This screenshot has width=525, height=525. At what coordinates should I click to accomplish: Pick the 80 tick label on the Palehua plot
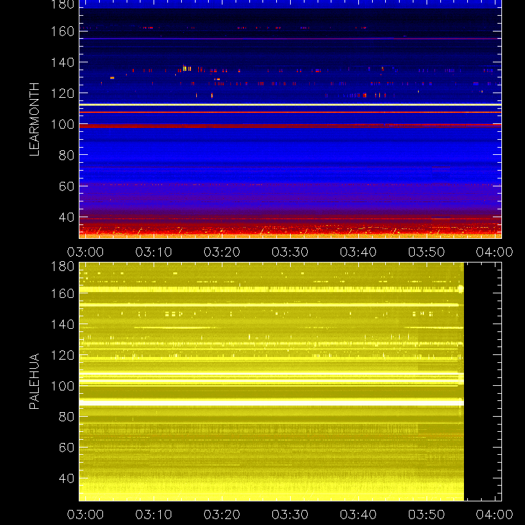pyautogui.click(x=66, y=417)
